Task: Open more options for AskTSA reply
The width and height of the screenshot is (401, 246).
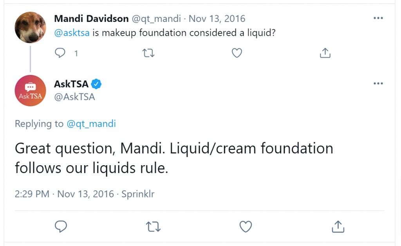Action: coord(378,83)
